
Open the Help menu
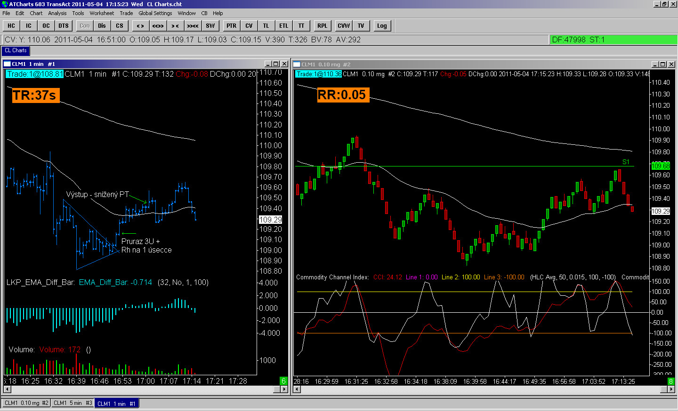click(218, 13)
